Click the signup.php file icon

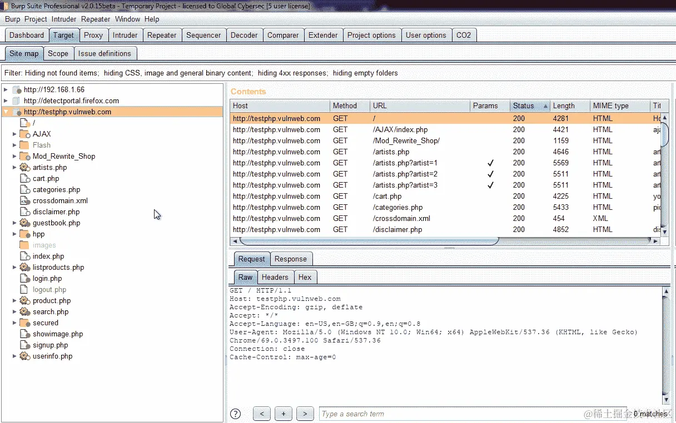tap(24, 345)
